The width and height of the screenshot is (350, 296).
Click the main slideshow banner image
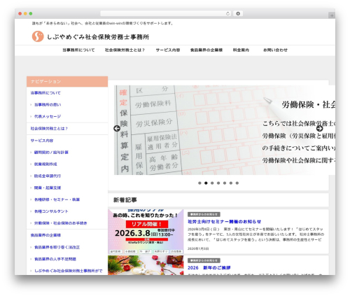pos(225,130)
